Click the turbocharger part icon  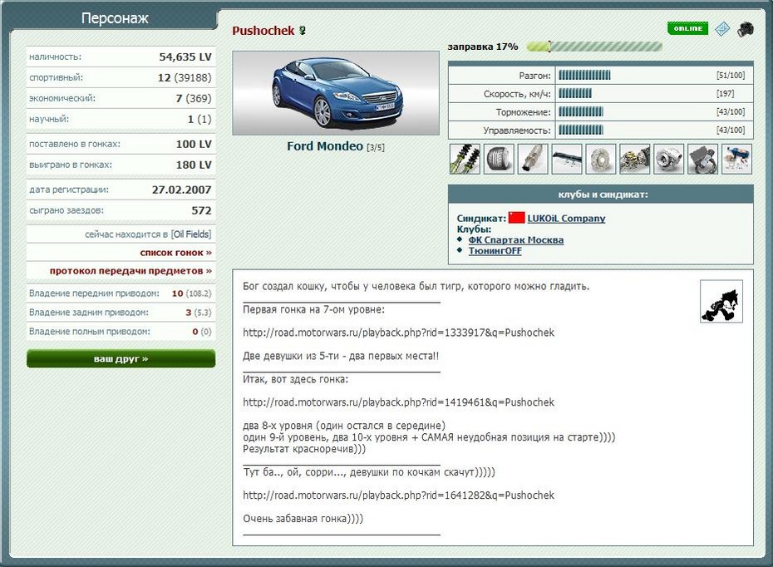[669, 159]
